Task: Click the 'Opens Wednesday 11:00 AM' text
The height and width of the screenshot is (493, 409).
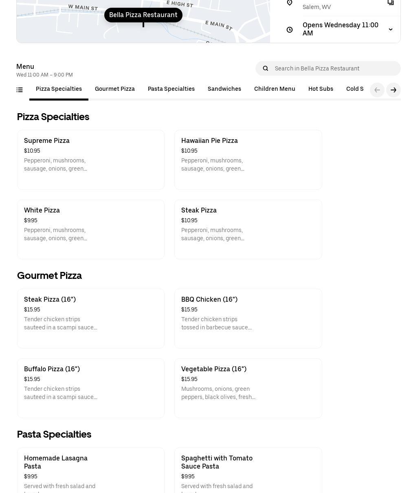Action: [341, 29]
